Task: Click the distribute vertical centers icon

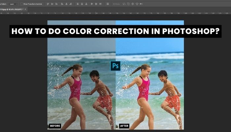Action: point(82,4)
